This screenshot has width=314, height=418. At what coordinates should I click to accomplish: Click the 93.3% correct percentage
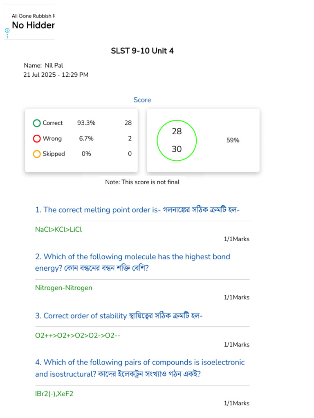[86, 123]
